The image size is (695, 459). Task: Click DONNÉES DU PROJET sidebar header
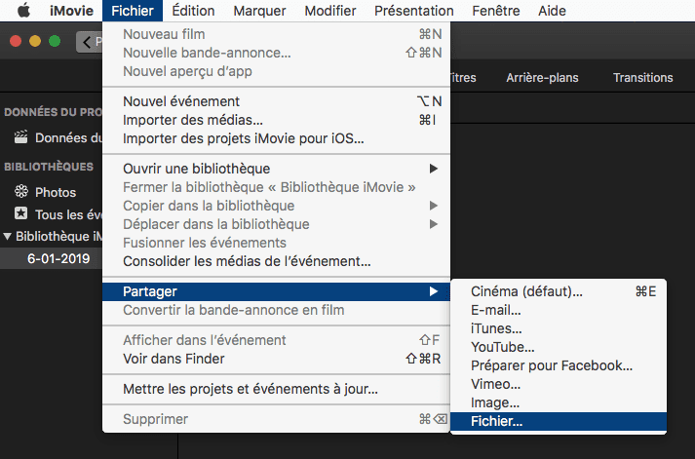tap(53, 112)
